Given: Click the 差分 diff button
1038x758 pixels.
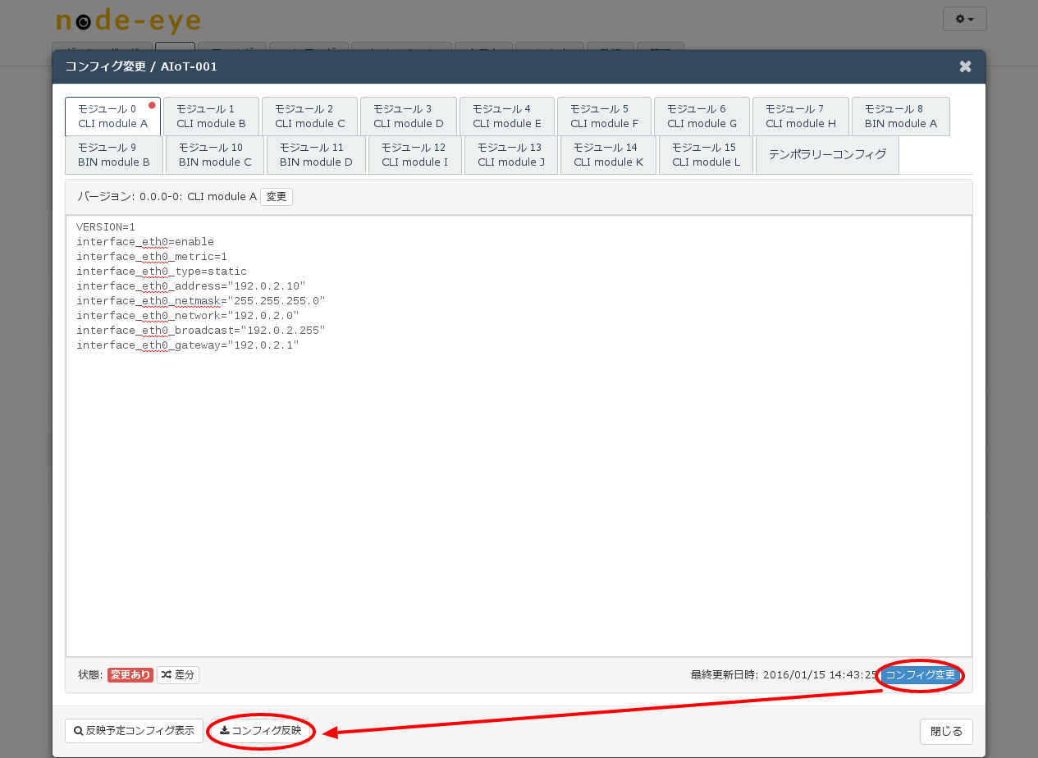Looking at the screenshot, I should click(178, 675).
